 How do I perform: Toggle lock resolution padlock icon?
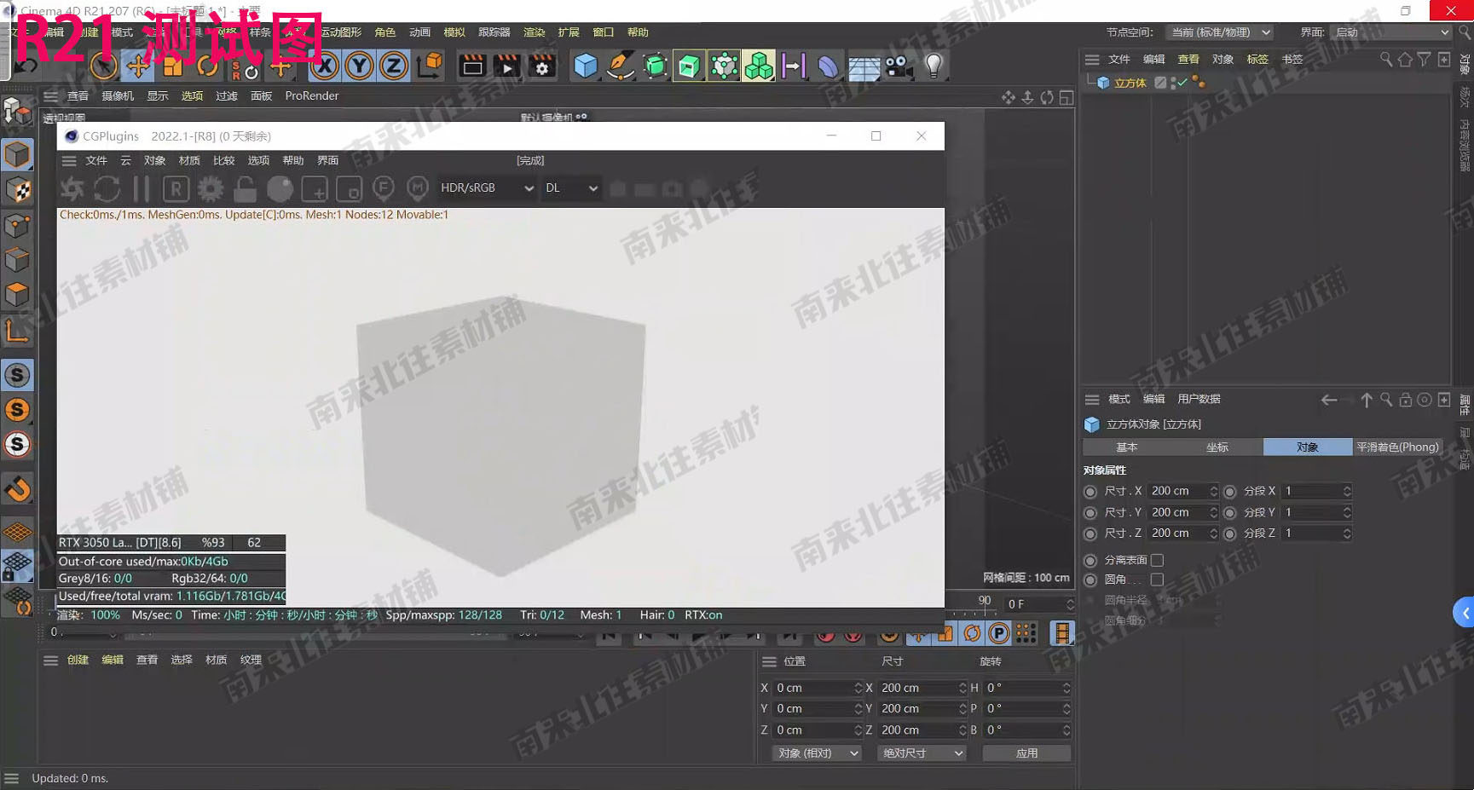tap(246, 188)
